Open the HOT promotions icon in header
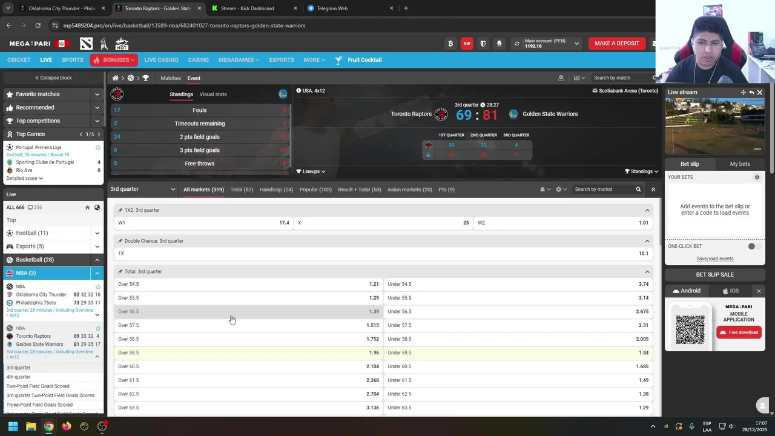The width and height of the screenshot is (775, 436). tap(122, 44)
